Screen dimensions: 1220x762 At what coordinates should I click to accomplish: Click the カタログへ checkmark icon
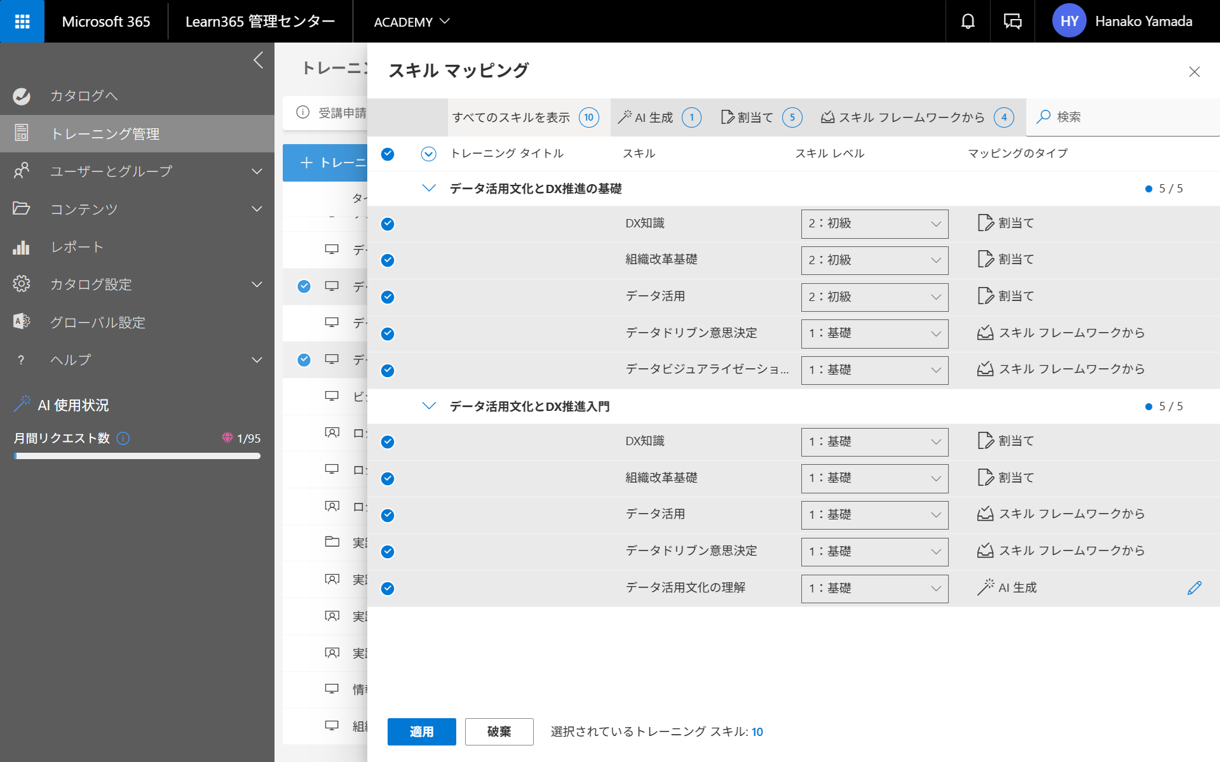click(x=22, y=96)
